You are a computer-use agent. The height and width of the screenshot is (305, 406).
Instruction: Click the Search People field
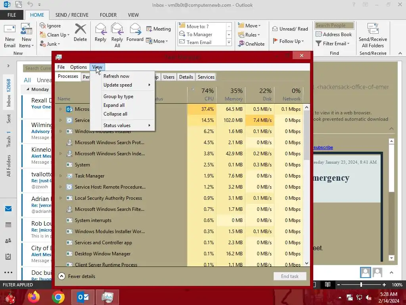click(334, 25)
